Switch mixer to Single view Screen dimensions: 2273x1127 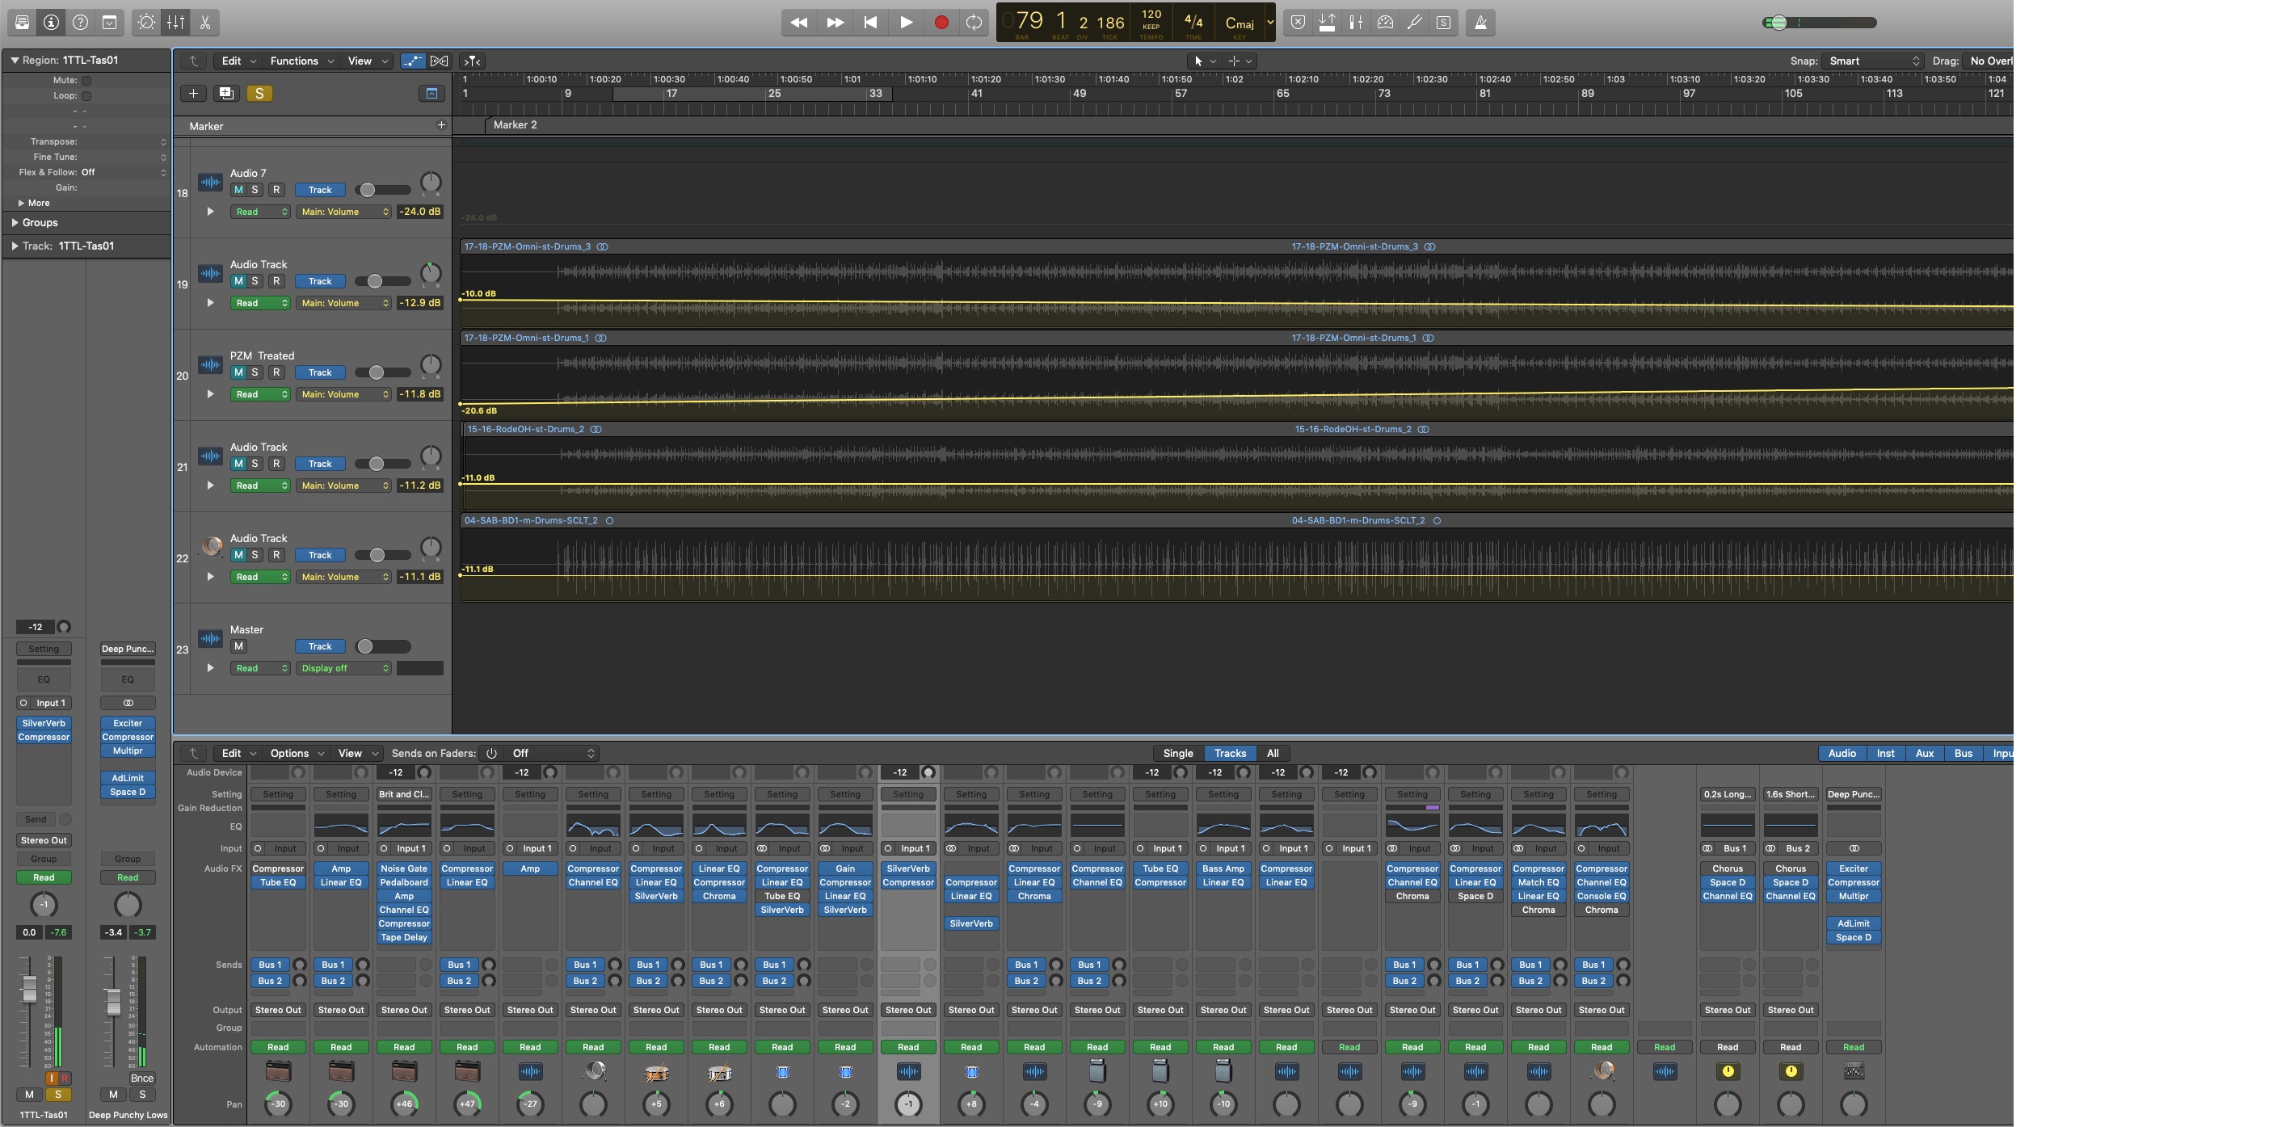(1178, 754)
